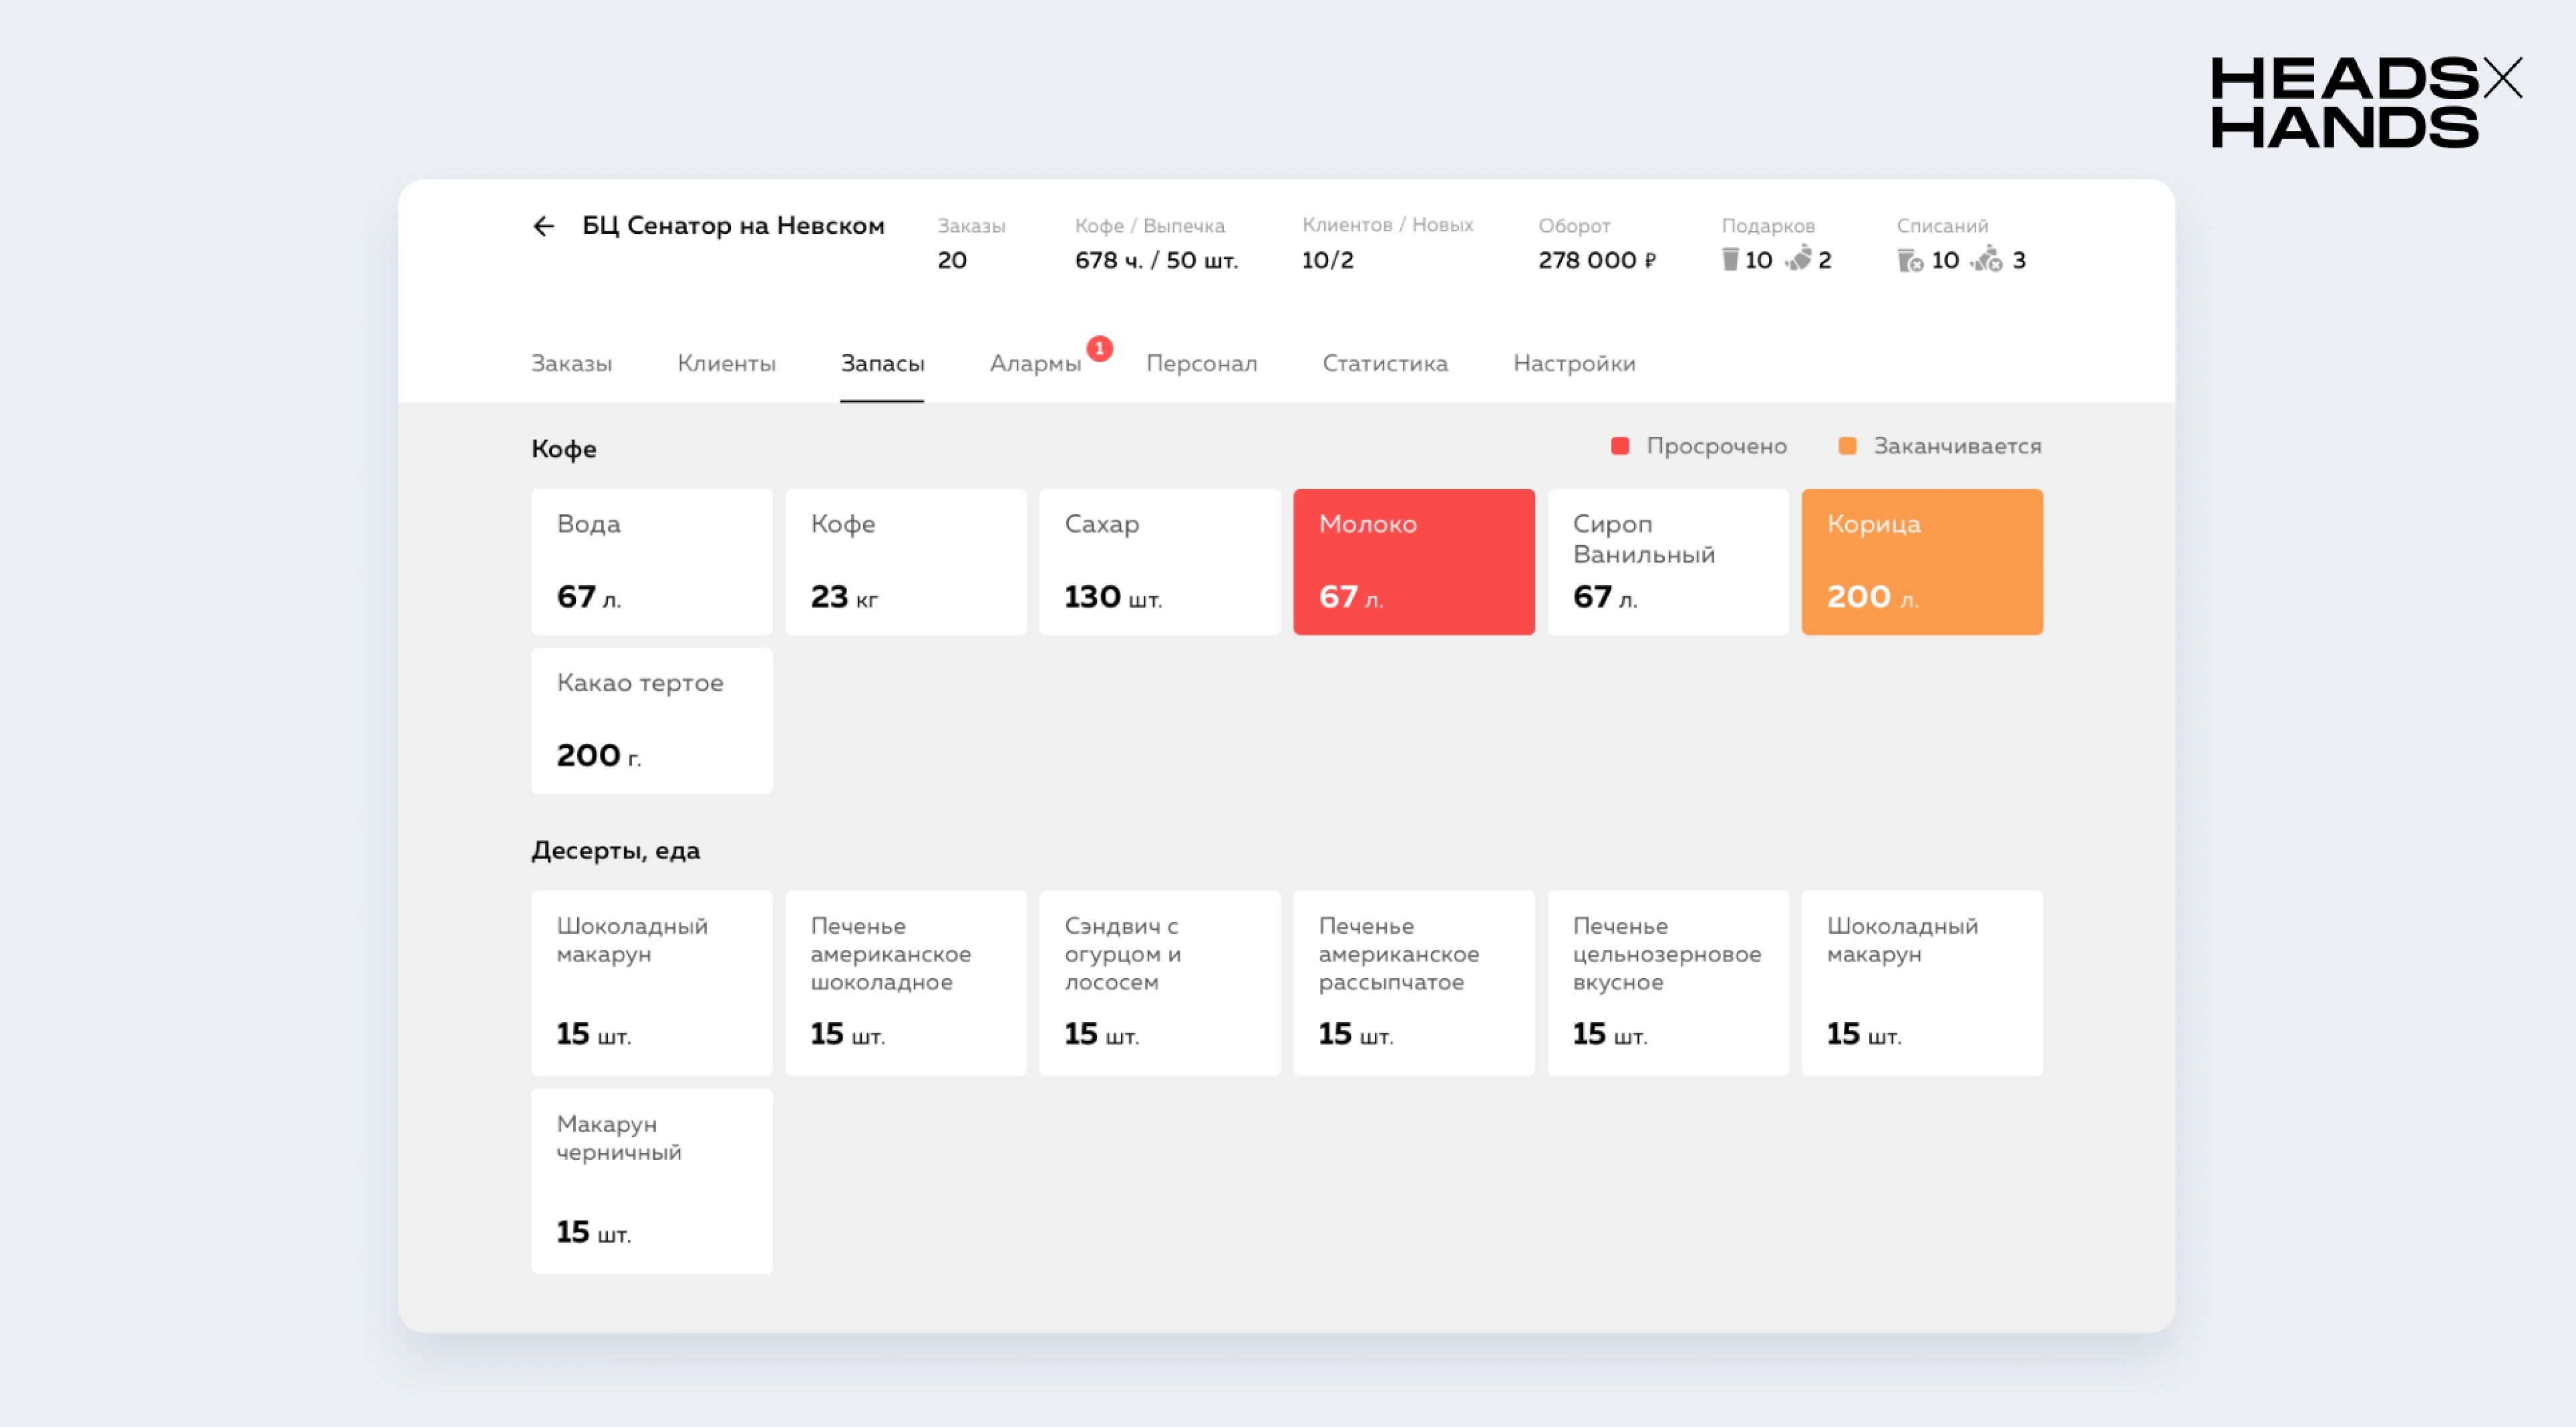This screenshot has height=1427, width=2576.
Task: Open the Заказы tab
Action: pos(571,363)
